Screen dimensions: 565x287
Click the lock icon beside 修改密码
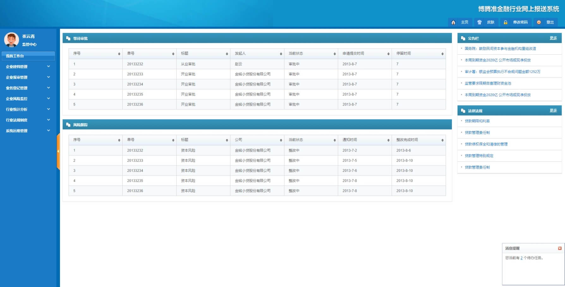(505, 22)
